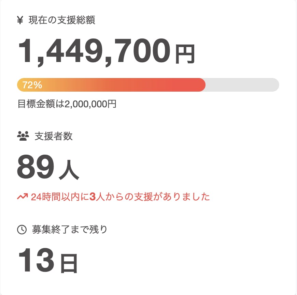Click the red trending-up arrow icon

tap(23, 197)
